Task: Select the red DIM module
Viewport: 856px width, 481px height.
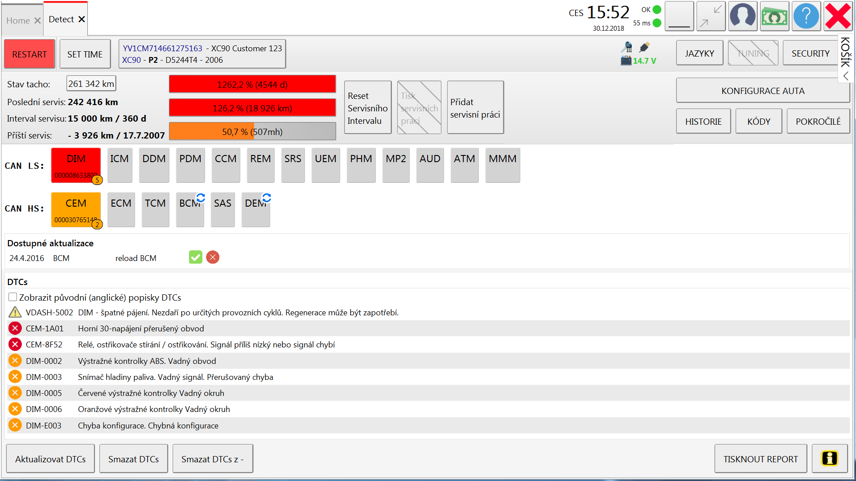Action: 76,165
